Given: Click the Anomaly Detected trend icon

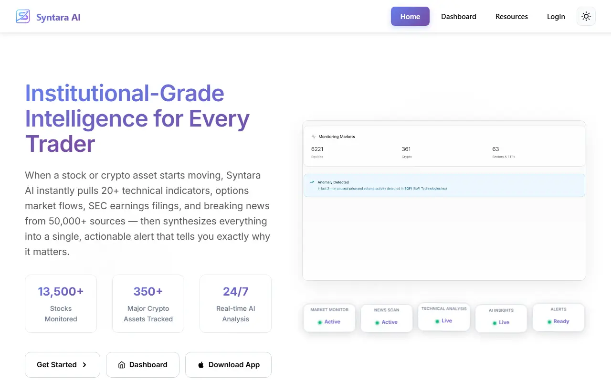Looking at the screenshot, I should point(312,182).
